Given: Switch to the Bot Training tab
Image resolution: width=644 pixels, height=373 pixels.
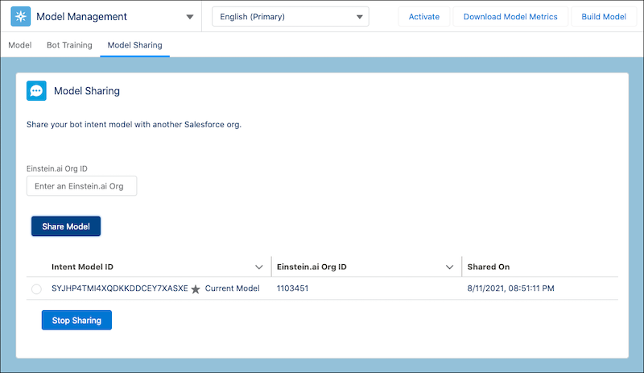Looking at the screenshot, I should 69,45.
